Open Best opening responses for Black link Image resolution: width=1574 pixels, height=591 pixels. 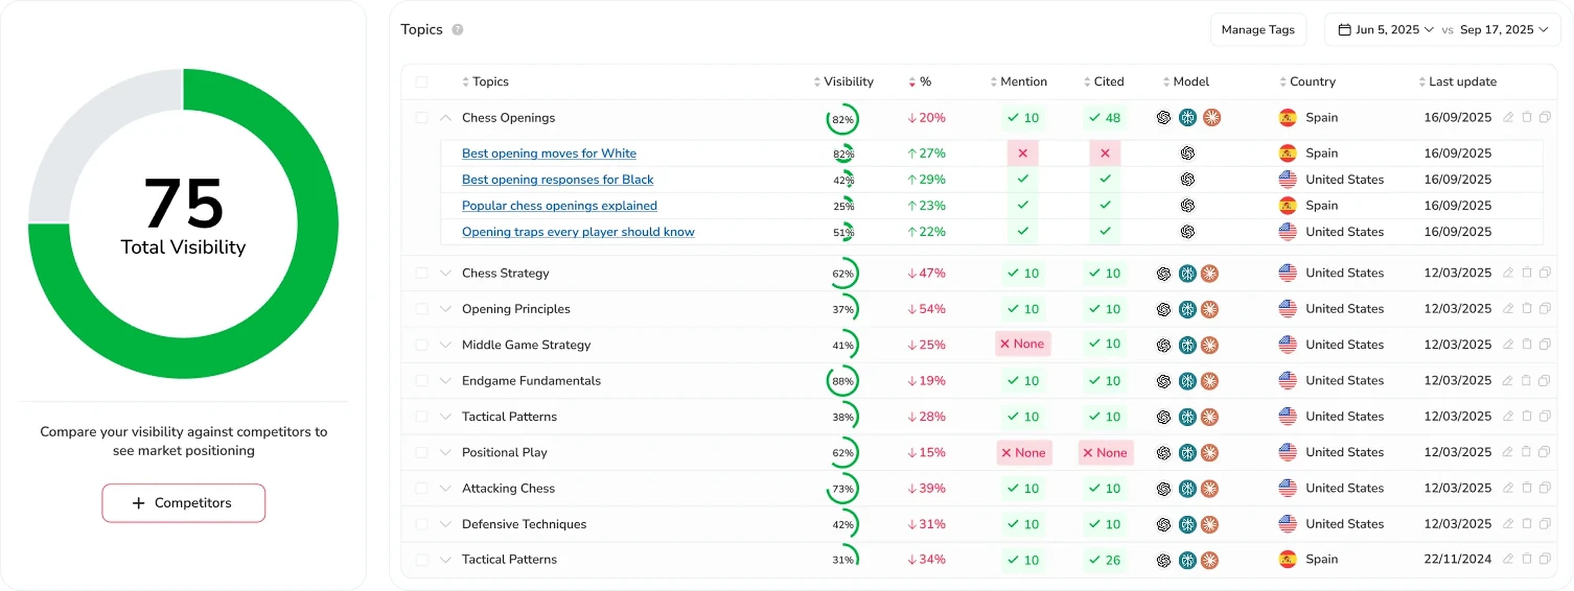pos(557,180)
